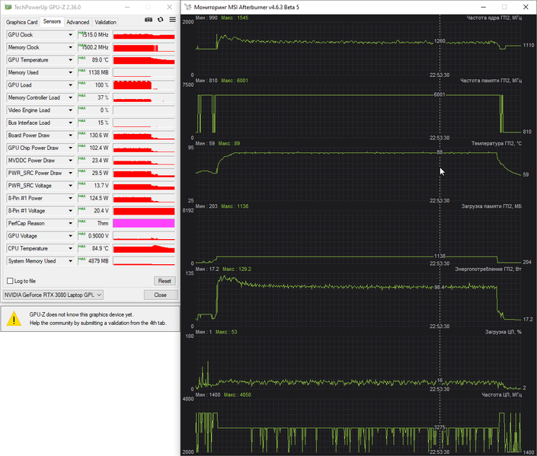The height and width of the screenshot is (456, 537).
Task: Expand the 8-Pin #1 Power dropdown
Action: click(70, 198)
